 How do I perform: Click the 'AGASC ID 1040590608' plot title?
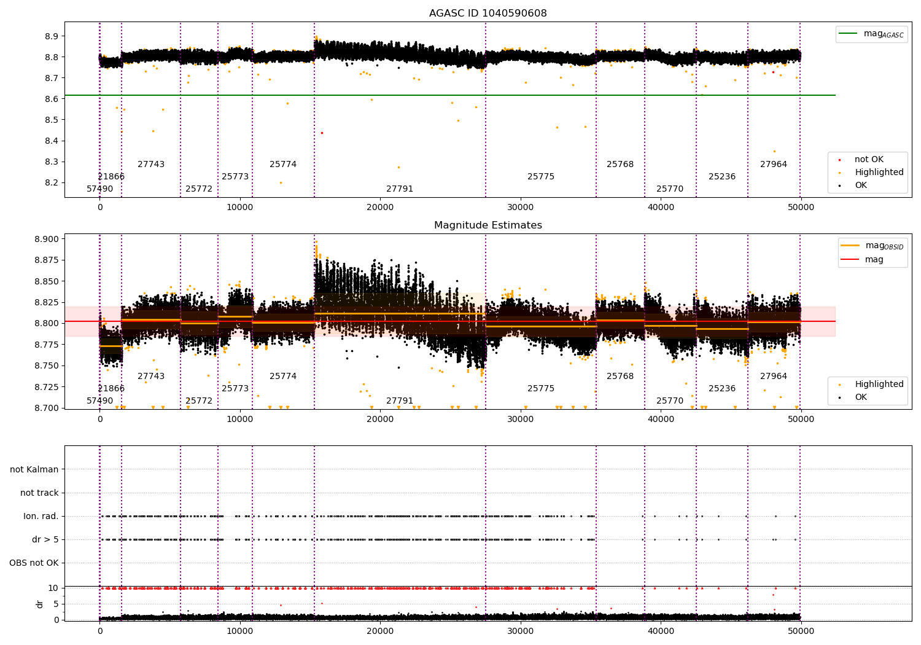(488, 14)
